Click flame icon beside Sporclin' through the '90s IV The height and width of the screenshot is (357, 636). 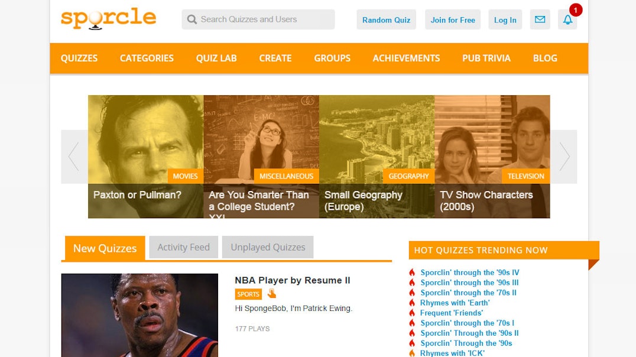[412, 272]
